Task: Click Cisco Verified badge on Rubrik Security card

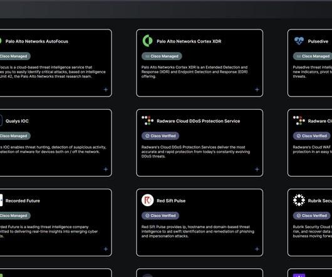Action: click(x=312, y=216)
